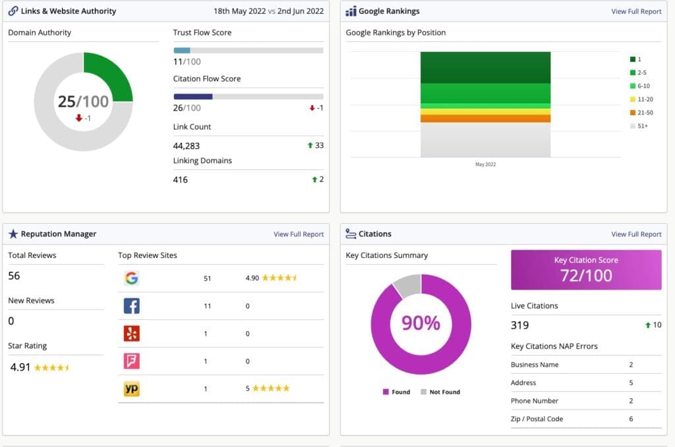Select the Google review site icon

pos(132,278)
